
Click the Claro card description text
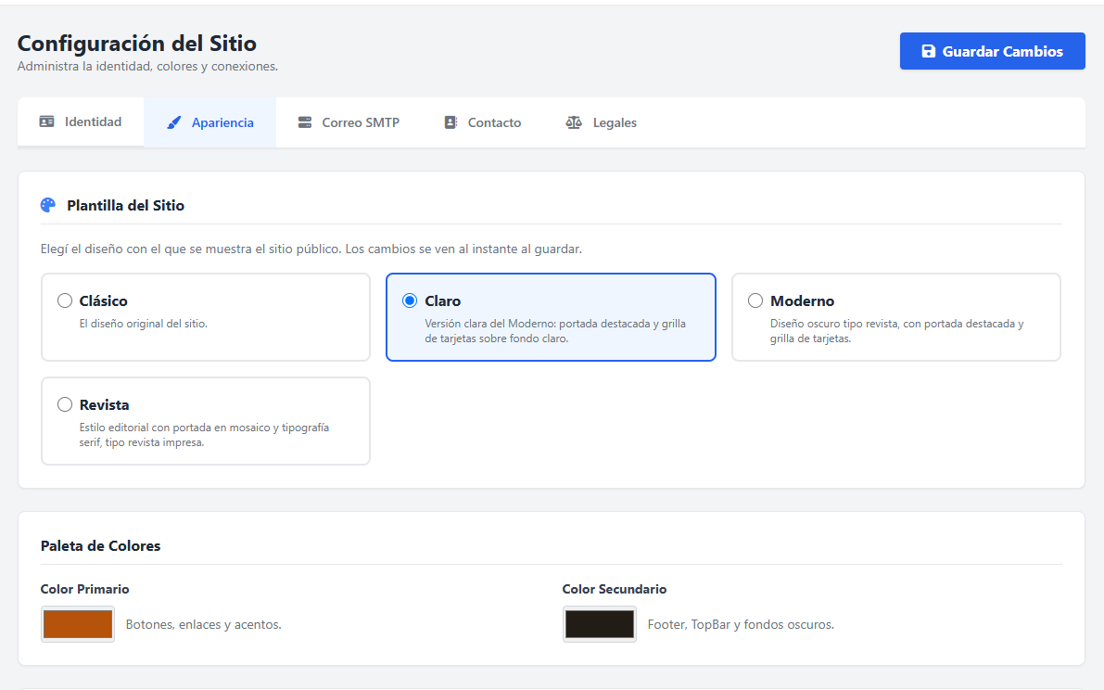(555, 331)
